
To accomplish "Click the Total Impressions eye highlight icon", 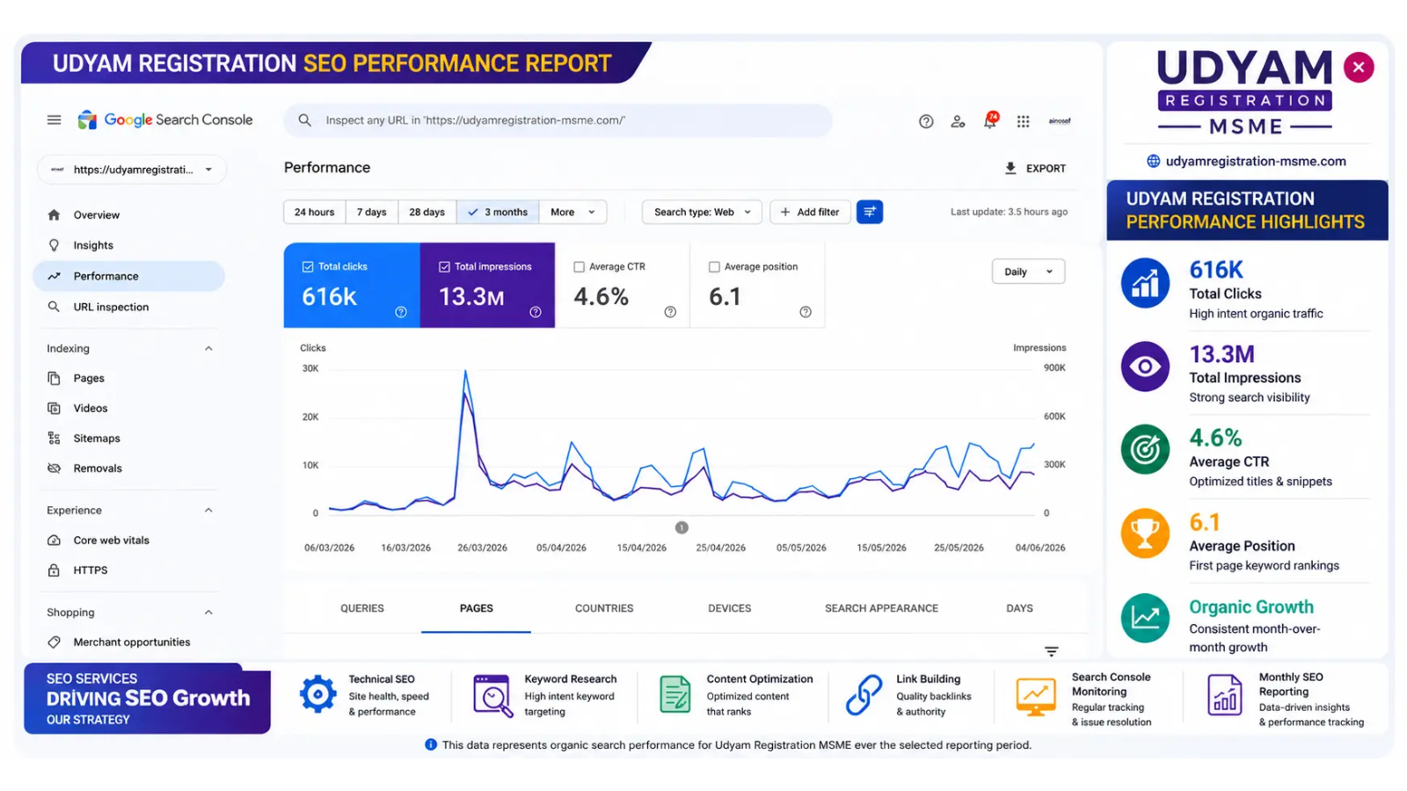I will [x=1145, y=366].
